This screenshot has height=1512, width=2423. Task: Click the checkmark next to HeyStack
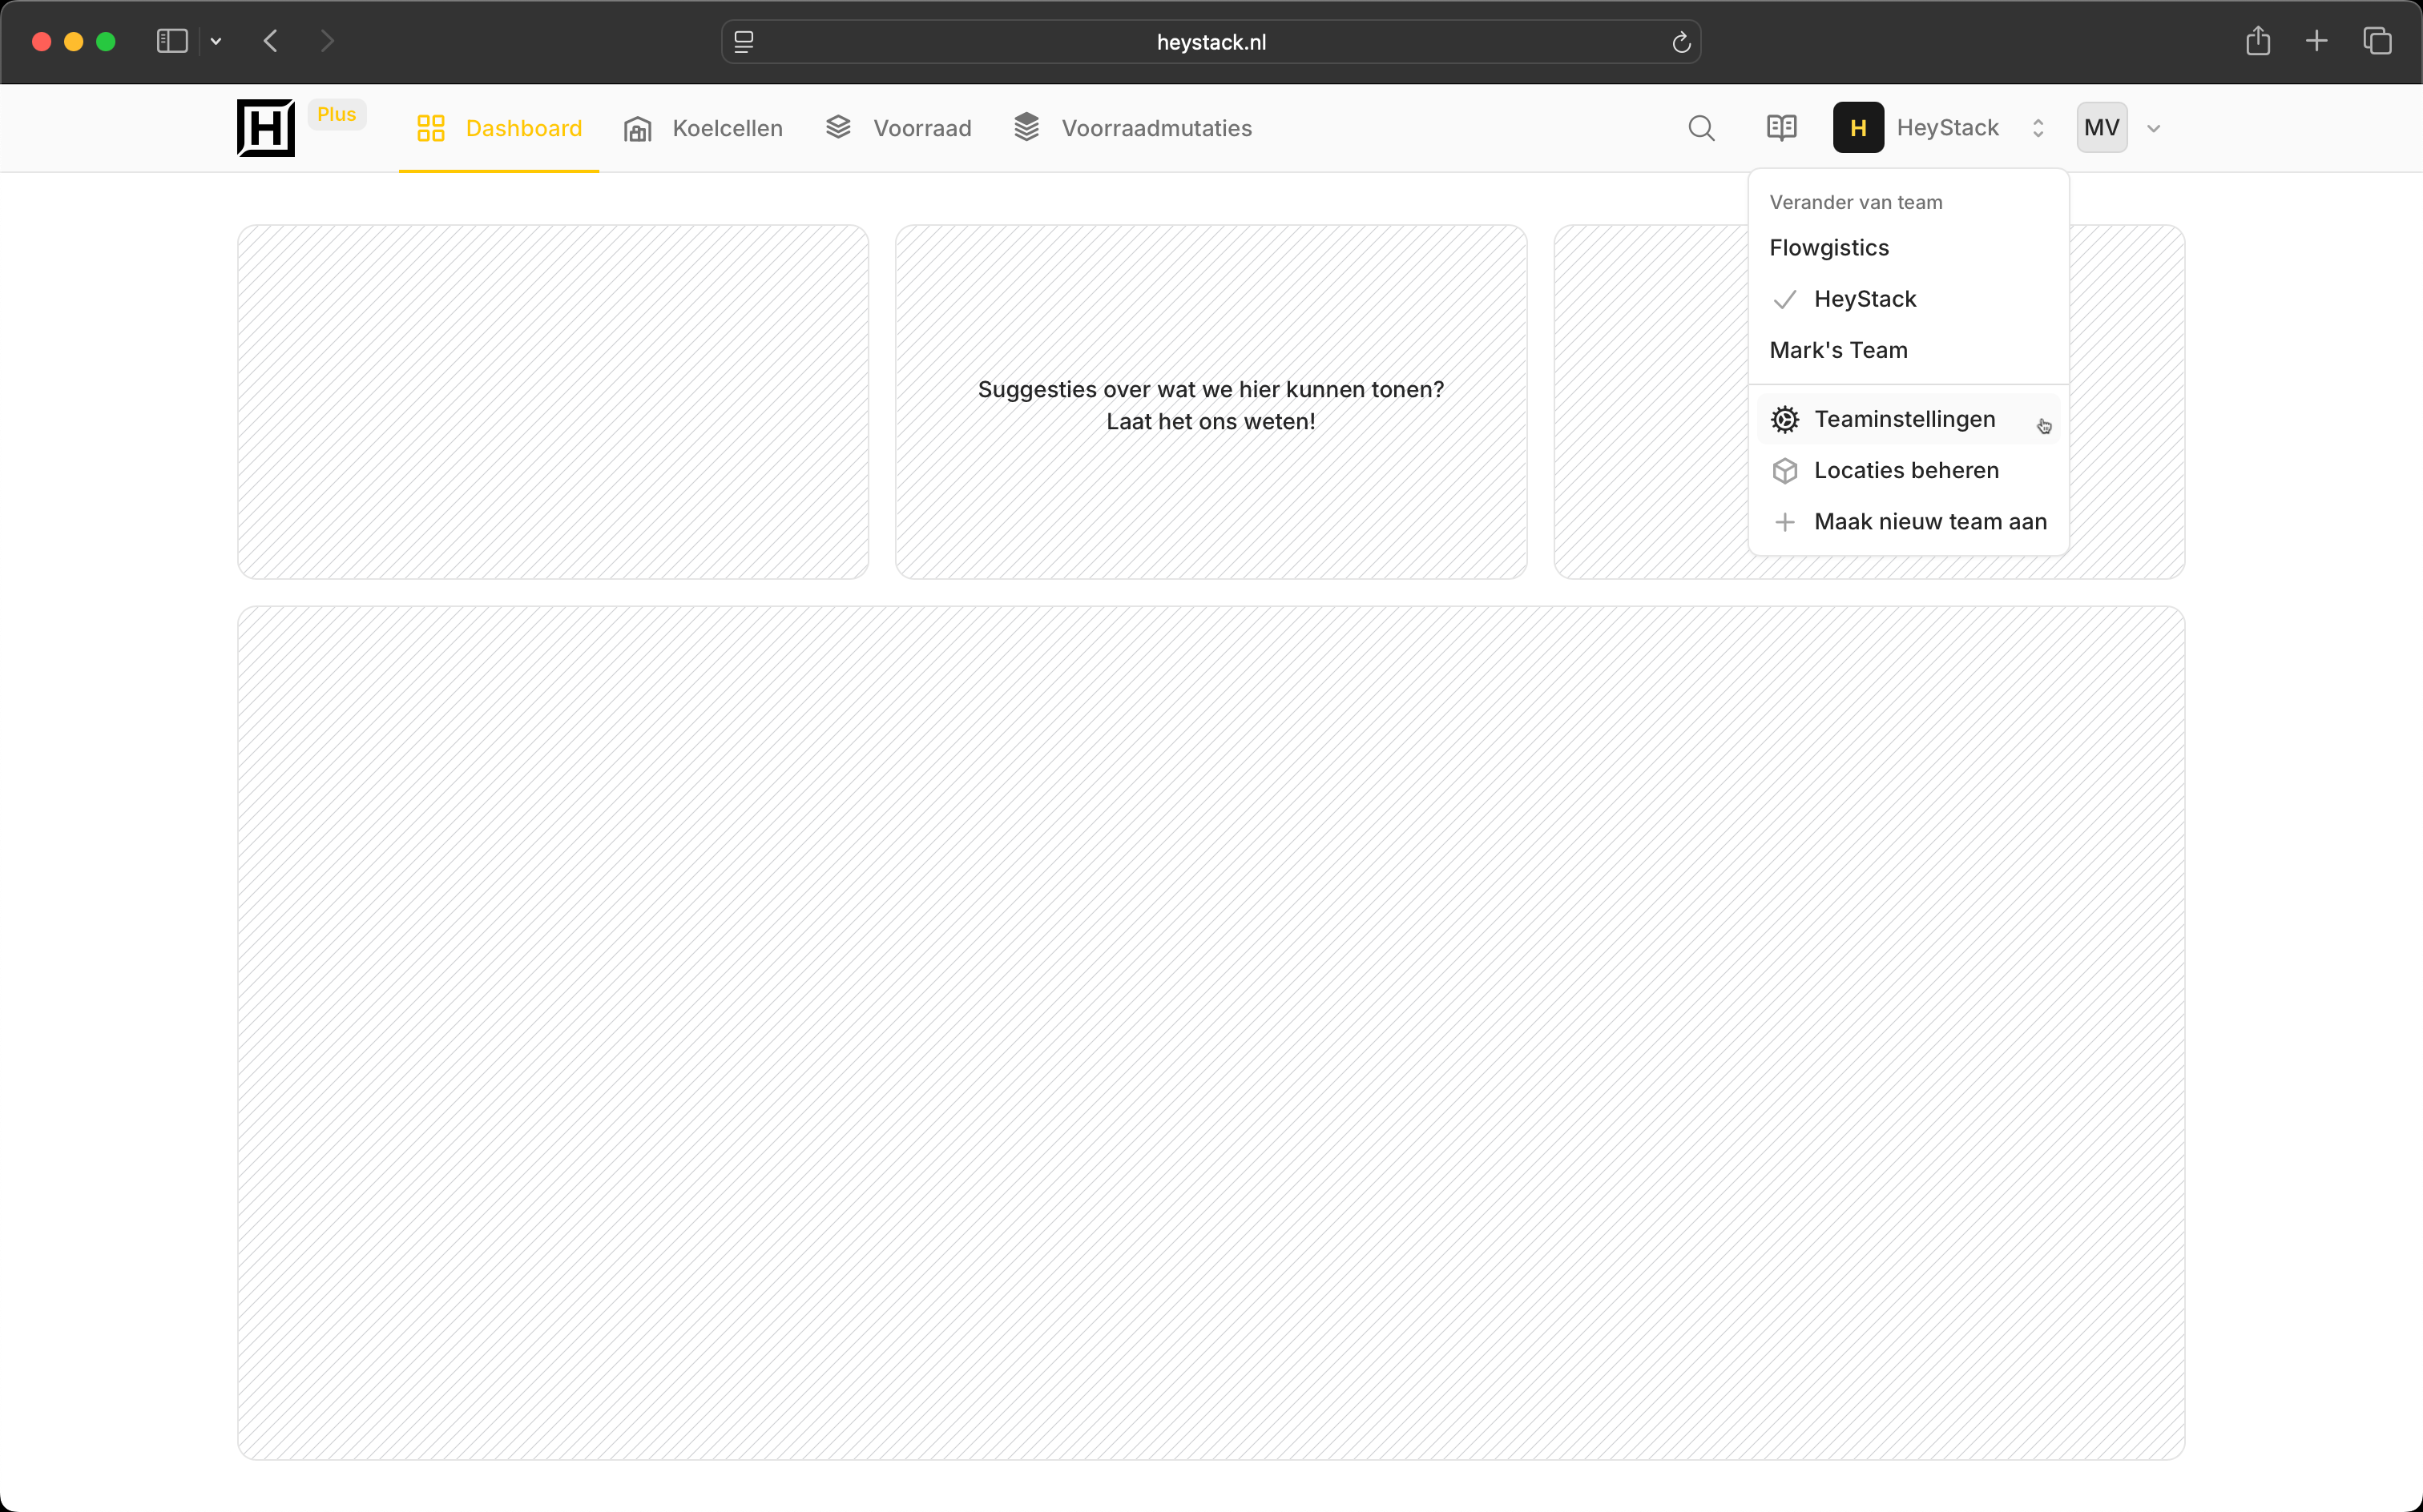[1784, 299]
